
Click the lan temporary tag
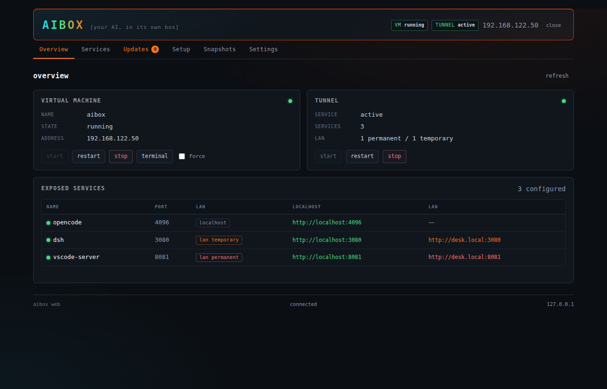[x=219, y=240]
